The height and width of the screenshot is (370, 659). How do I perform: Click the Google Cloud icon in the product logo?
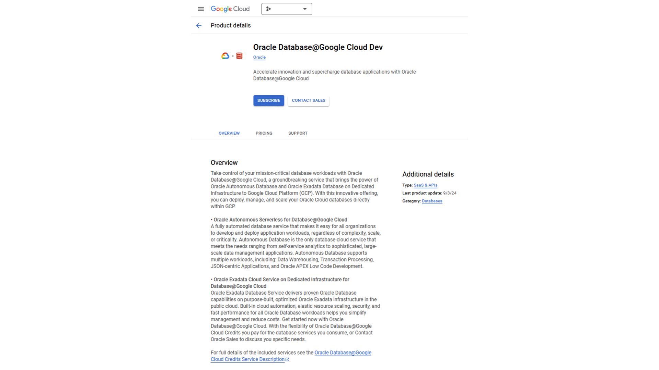[x=225, y=55]
